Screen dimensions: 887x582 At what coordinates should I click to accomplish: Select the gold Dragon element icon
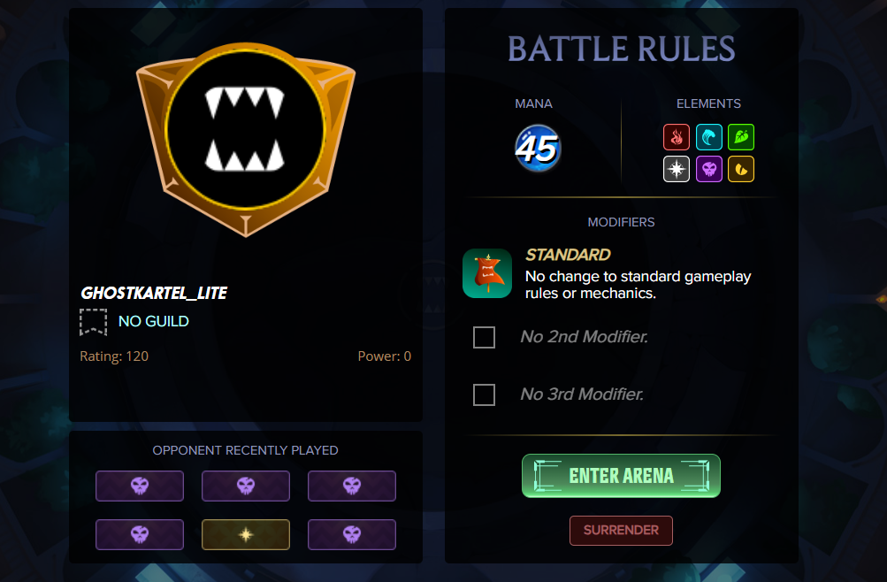[x=741, y=169]
